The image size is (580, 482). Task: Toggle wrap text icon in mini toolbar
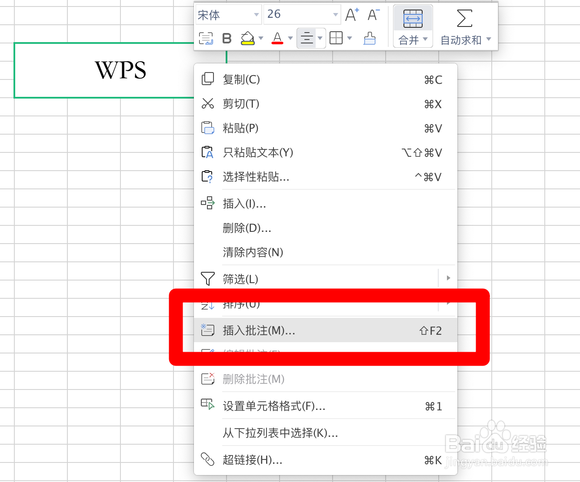[x=206, y=38]
